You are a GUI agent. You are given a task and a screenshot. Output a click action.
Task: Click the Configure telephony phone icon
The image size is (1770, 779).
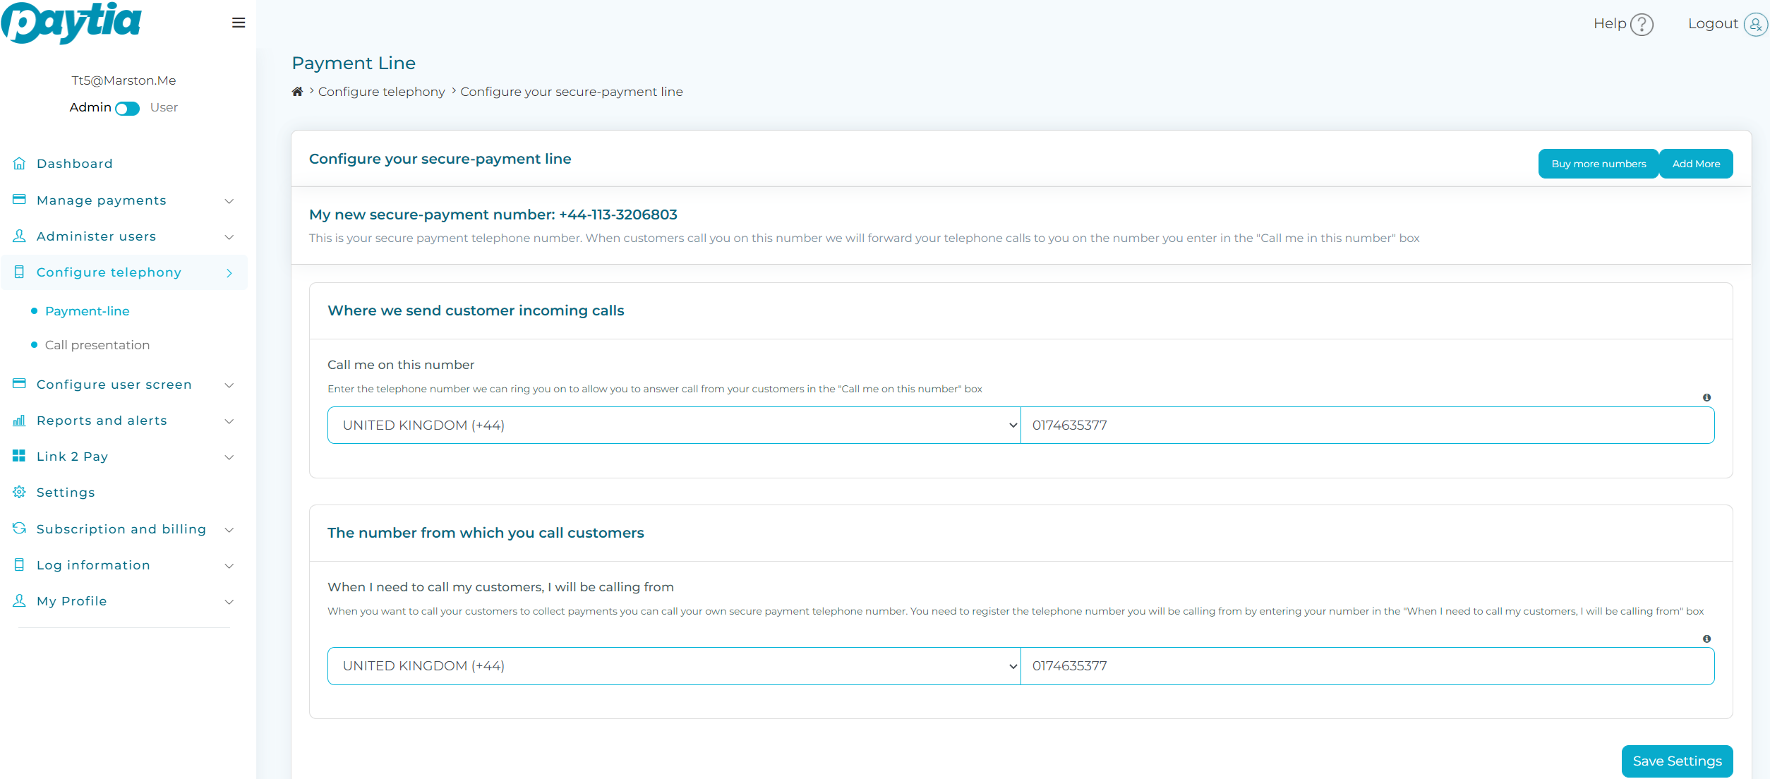[x=19, y=272]
